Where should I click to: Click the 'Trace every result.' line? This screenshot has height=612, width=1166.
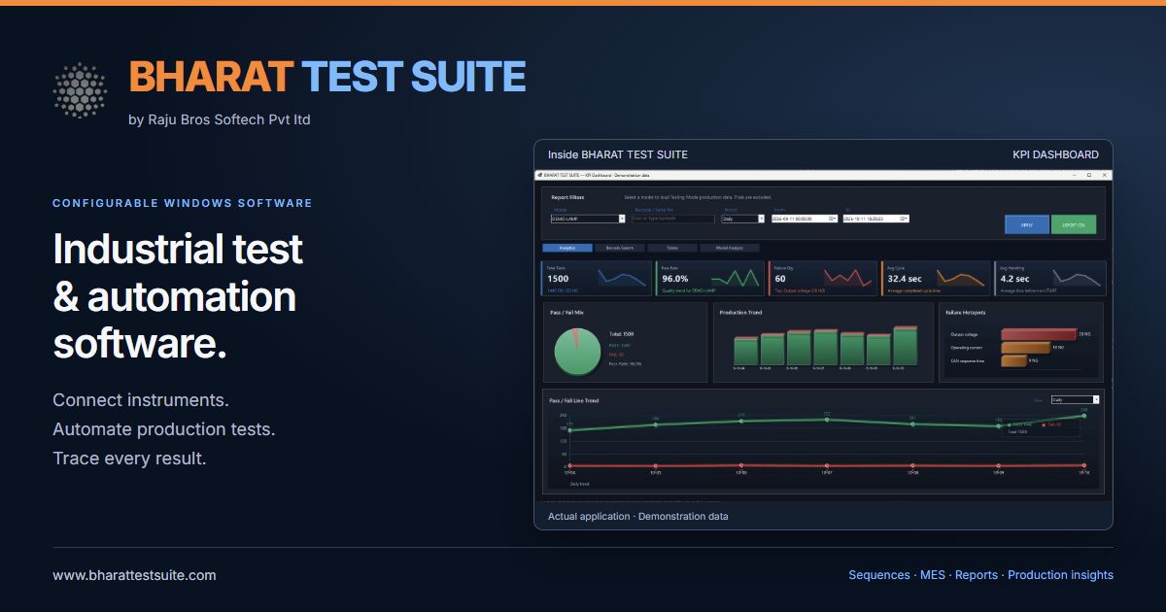[x=129, y=459]
